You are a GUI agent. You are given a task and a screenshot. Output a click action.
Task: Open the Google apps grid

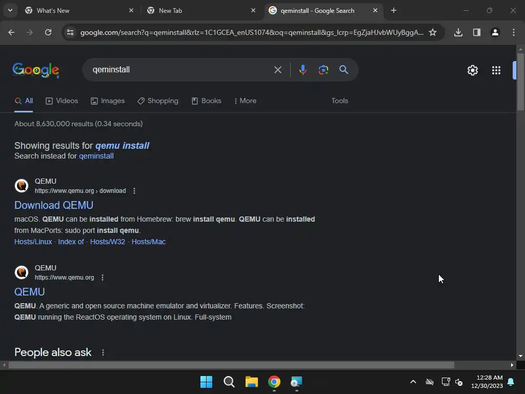[x=496, y=70]
